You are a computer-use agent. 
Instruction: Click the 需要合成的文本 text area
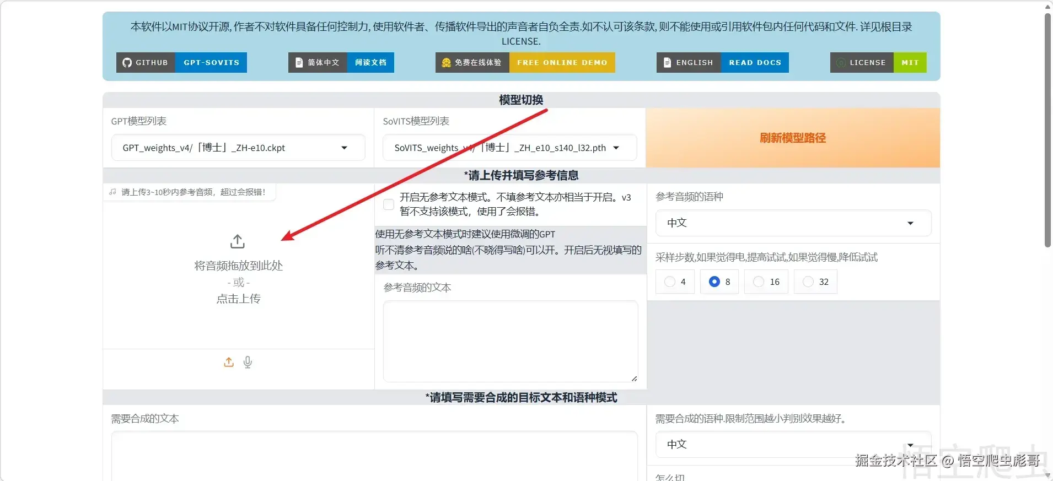point(374,456)
